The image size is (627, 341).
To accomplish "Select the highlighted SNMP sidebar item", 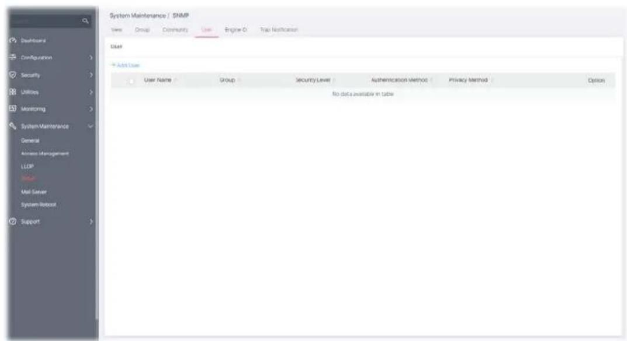I will 29,178.
